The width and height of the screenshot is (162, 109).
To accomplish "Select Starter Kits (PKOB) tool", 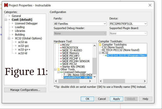I will tap(73, 66).
